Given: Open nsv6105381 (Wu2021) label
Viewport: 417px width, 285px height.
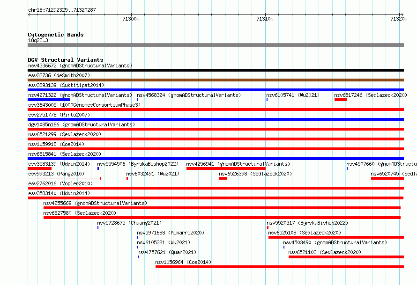Looking at the screenshot, I should pyautogui.click(x=164, y=242).
